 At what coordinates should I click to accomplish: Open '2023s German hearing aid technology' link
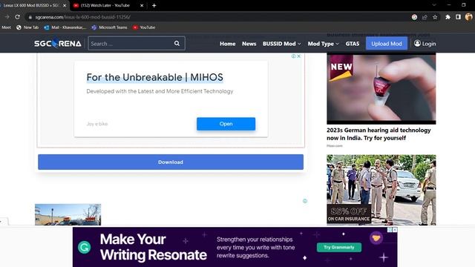click(379, 133)
